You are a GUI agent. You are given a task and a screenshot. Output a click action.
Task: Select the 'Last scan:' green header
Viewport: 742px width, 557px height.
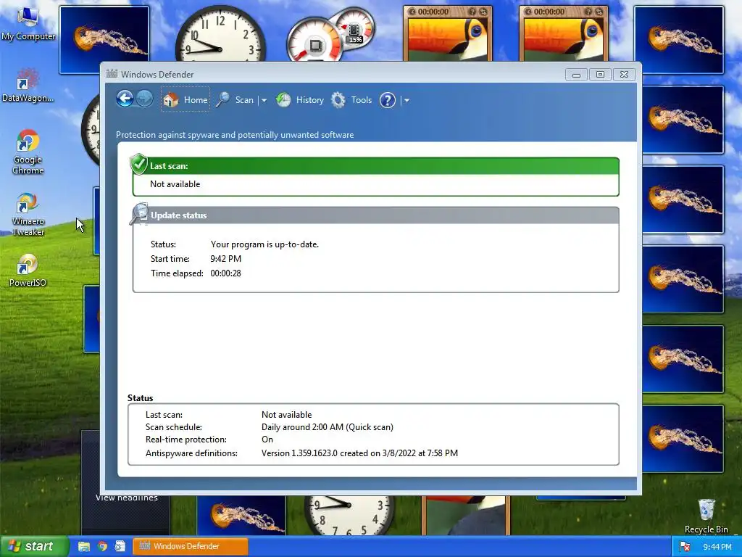[376, 166]
